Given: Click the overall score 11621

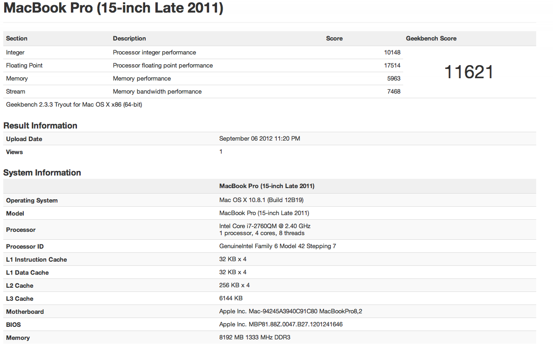Looking at the screenshot, I should pos(469,72).
